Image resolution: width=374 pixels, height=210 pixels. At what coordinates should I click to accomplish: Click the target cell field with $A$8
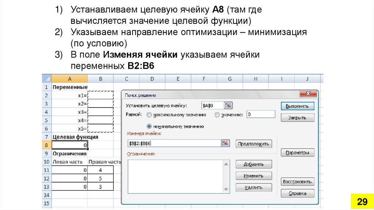pos(212,105)
